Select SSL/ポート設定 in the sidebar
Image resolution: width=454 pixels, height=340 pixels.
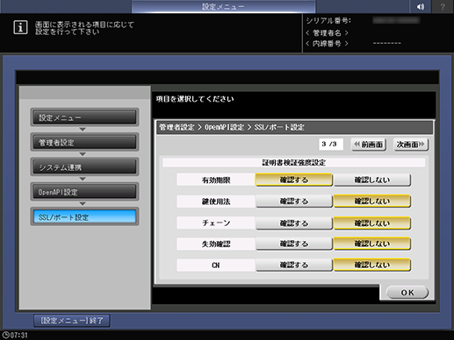pyautogui.click(x=84, y=216)
